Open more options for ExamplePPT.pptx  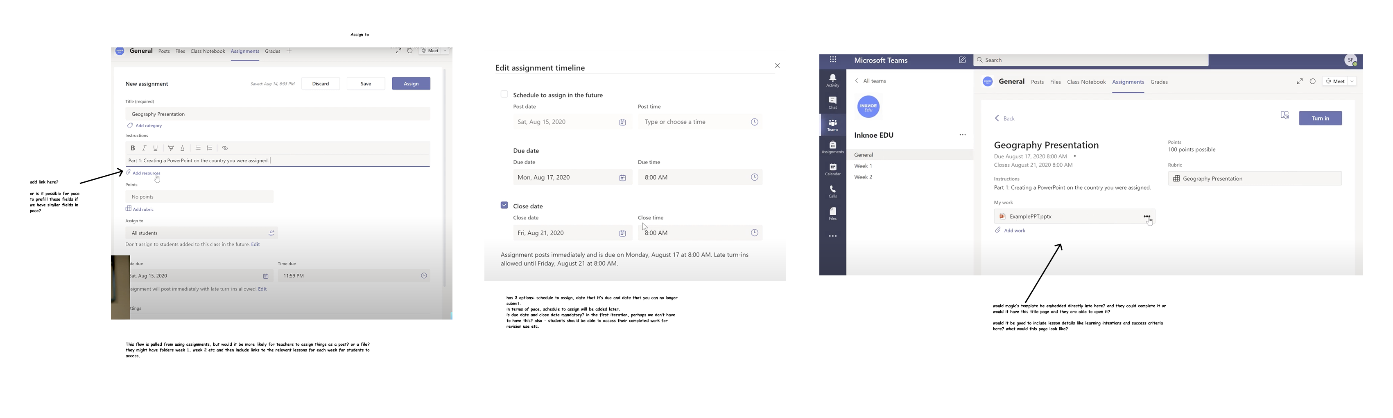(1147, 216)
